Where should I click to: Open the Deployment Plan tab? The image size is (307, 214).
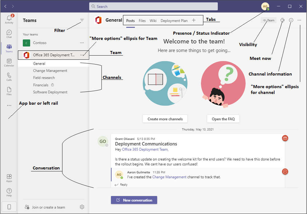[x=174, y=21]
